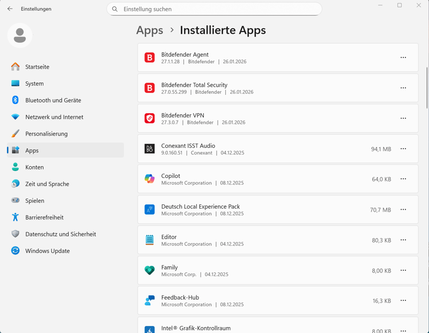This screenshot has height=333, width=429.
Task: Select the Bitdefender Agent name text
Action: [x=184, y=55]
